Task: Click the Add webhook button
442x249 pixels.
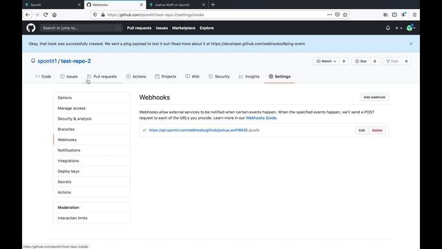Action: coord(374,97)
